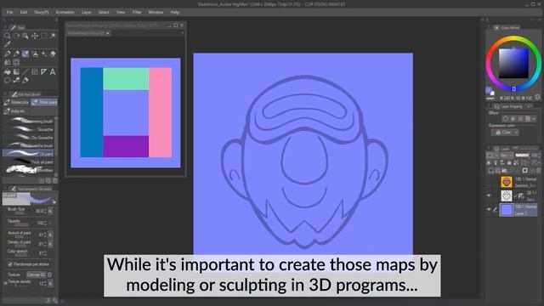Screen dimensions: 544x306
Task: Select the Gradient tool
Action: click(x=16, y=71)
